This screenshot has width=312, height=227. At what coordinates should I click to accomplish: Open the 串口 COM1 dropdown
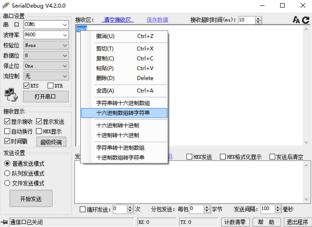tap(46, 25)
